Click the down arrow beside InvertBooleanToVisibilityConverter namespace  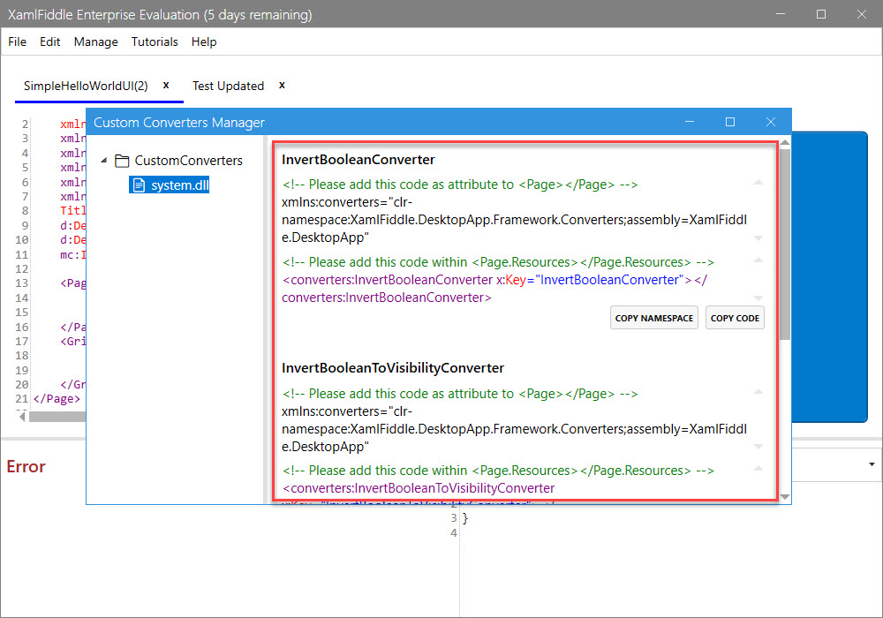click(x=758, y=447)
